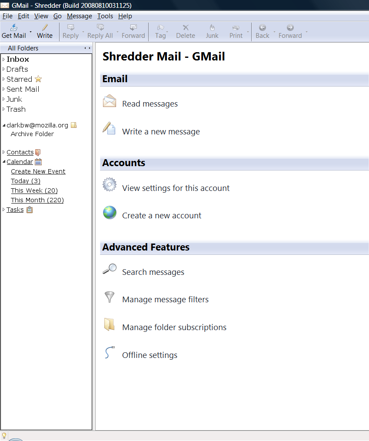Click the Tag toolbar icon
The height and width of the screenshot is (441, 369).
tap(160, 27)
